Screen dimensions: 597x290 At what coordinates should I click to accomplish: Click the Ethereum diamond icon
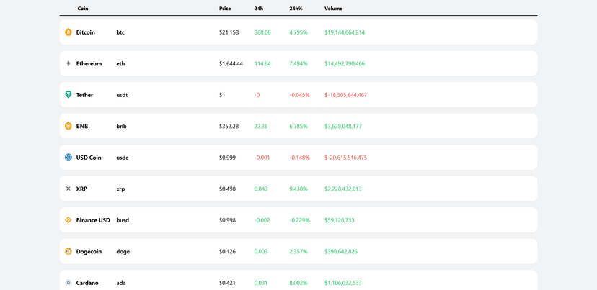(68, 63)
